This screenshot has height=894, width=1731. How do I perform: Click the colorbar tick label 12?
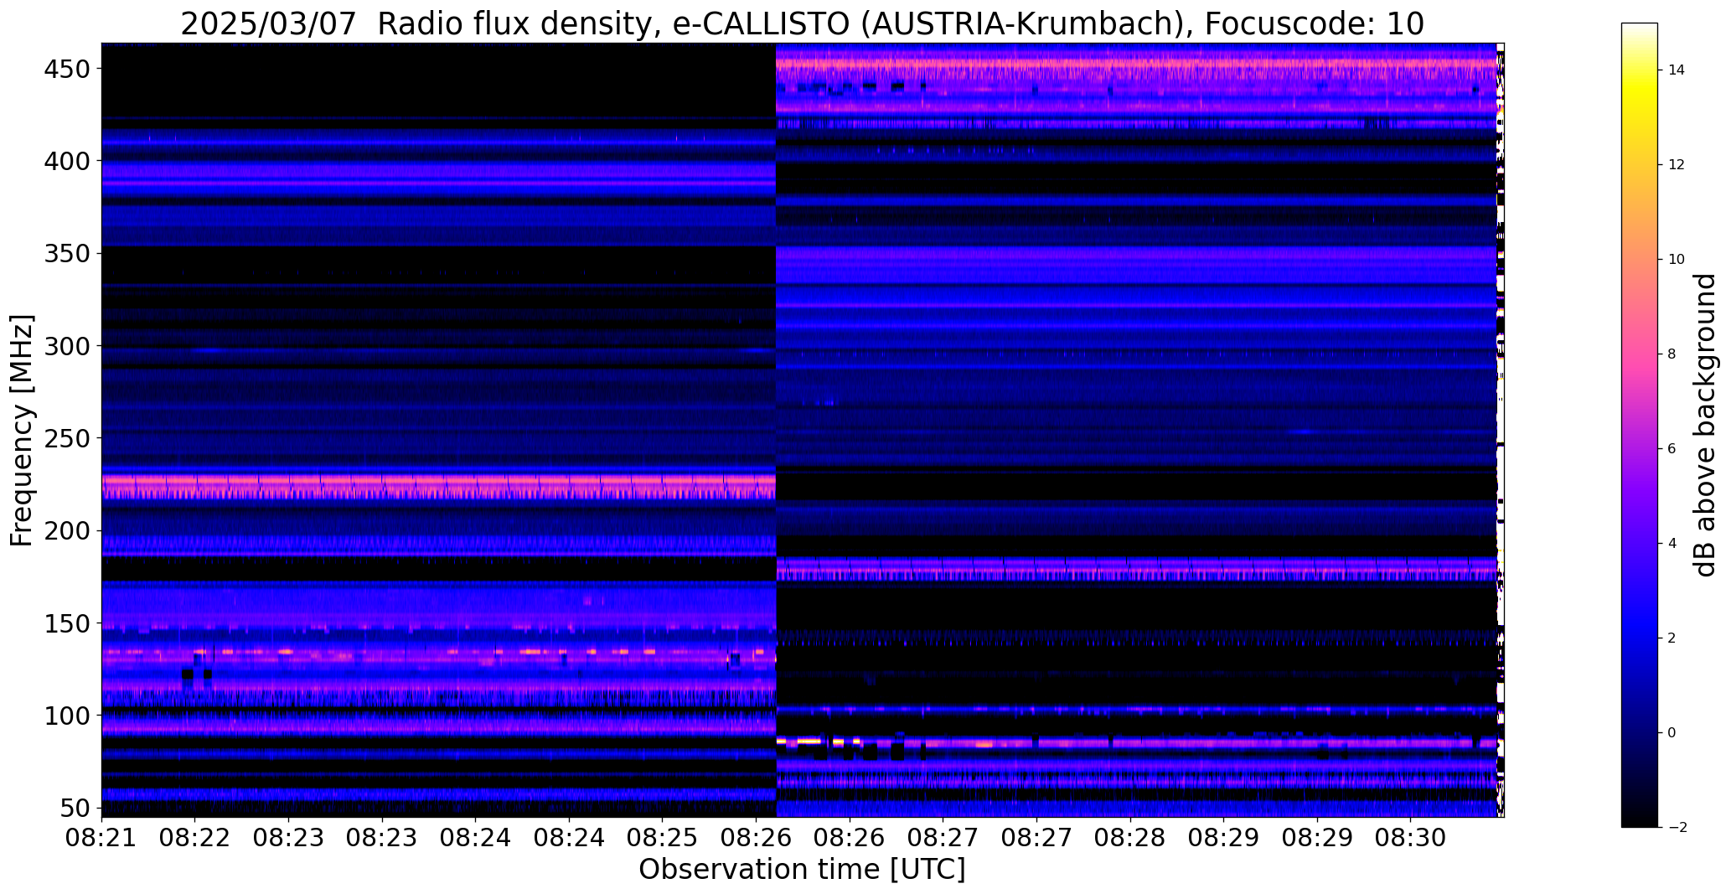point(1676,164)
